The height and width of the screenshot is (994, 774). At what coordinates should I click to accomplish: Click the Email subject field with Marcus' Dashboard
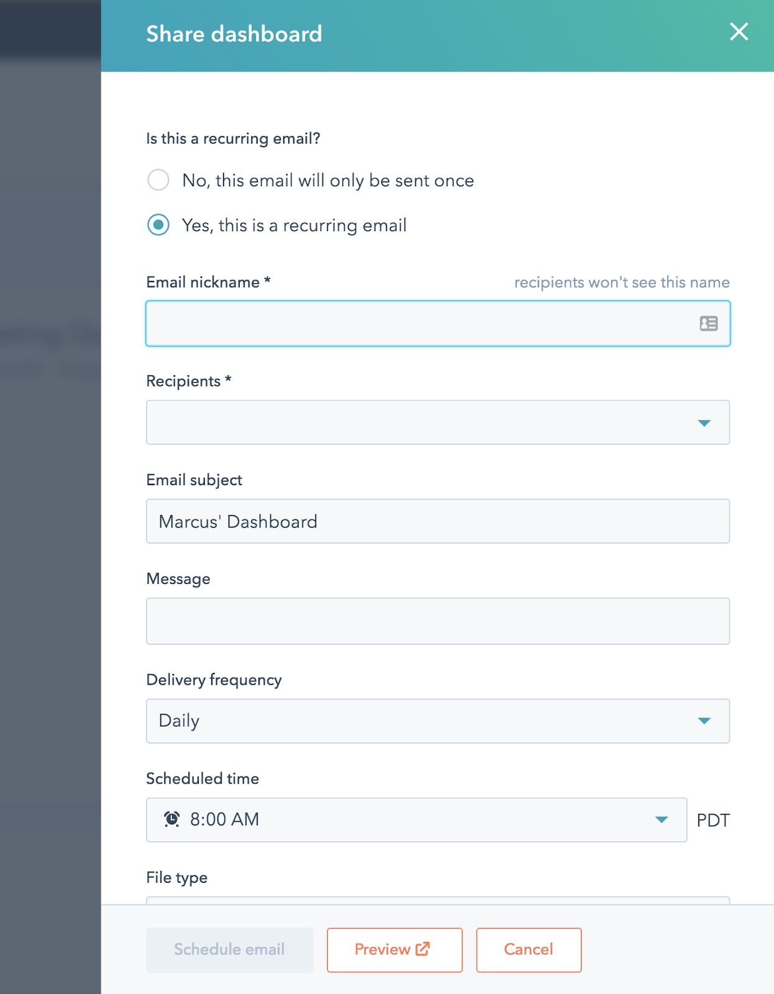tap(437, 521)
